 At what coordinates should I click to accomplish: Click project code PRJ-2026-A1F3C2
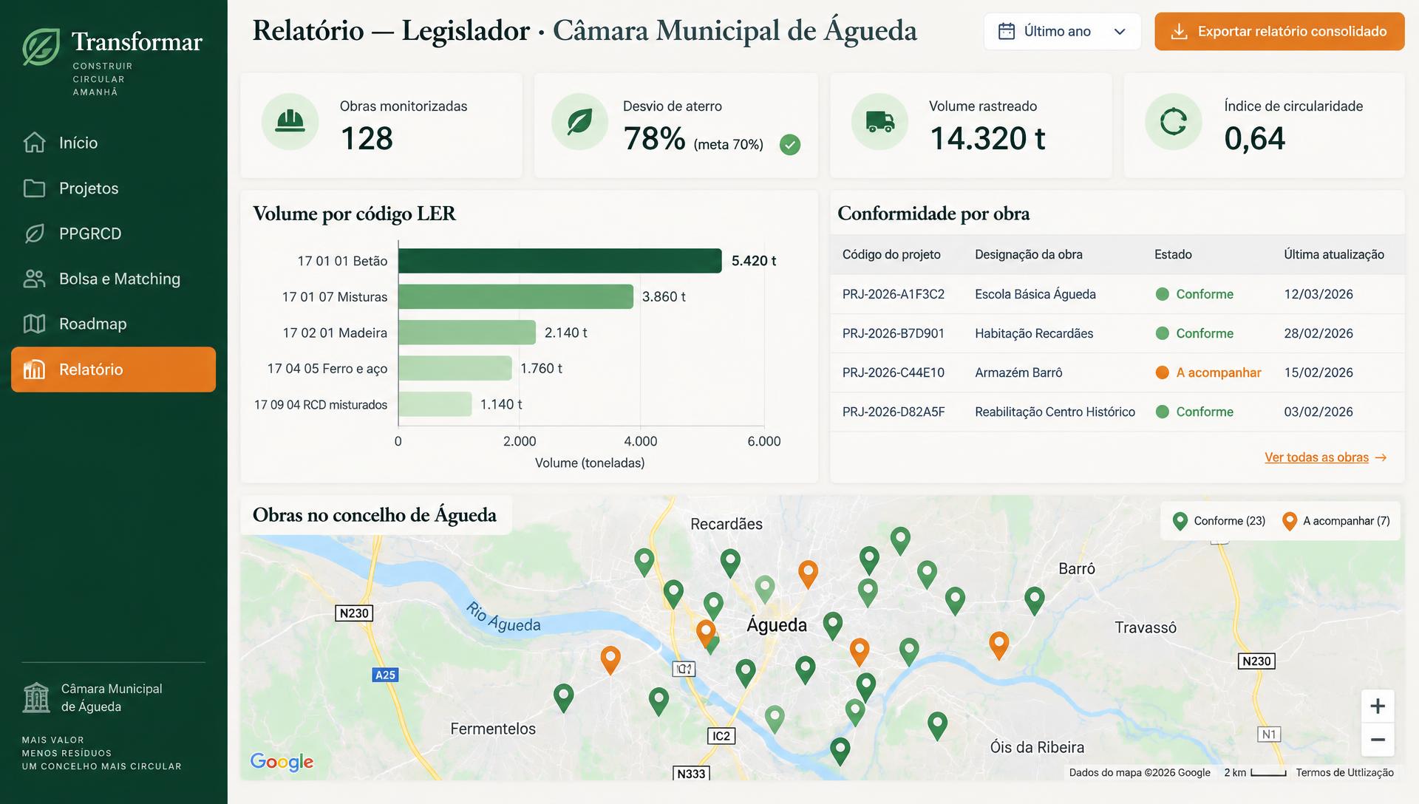(894, 294)
